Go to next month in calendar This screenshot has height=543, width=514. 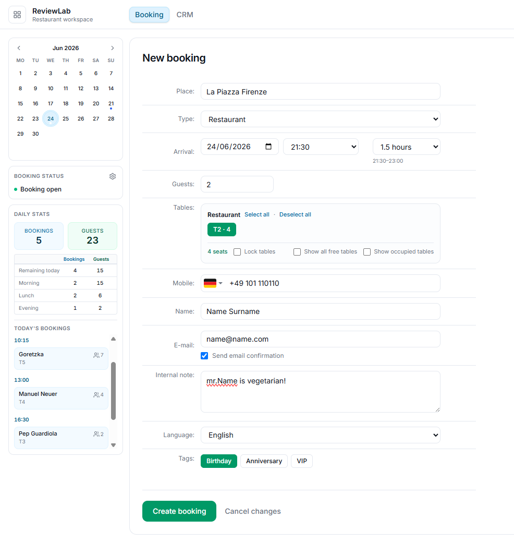(x=112, y=48)
